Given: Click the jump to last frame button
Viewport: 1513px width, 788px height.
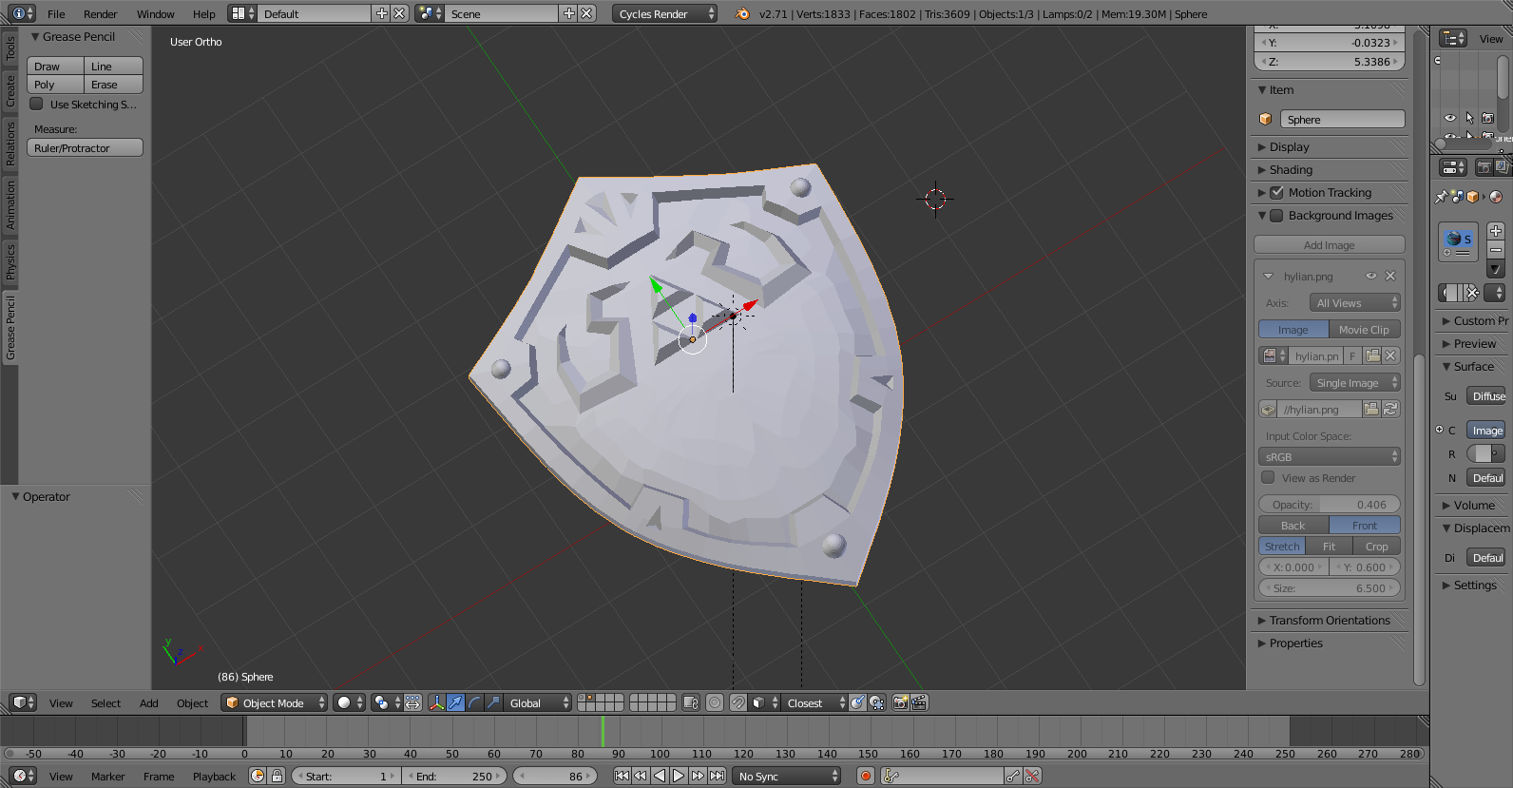Looking at the screenshot, I should click(718, 776).
